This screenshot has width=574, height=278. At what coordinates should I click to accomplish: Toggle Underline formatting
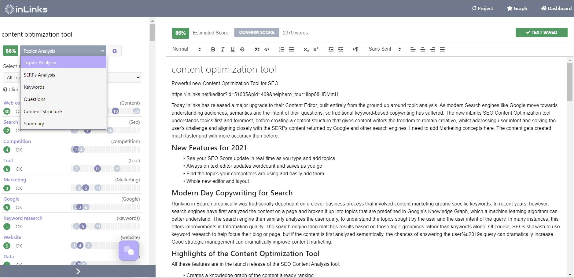pos(233,49)
